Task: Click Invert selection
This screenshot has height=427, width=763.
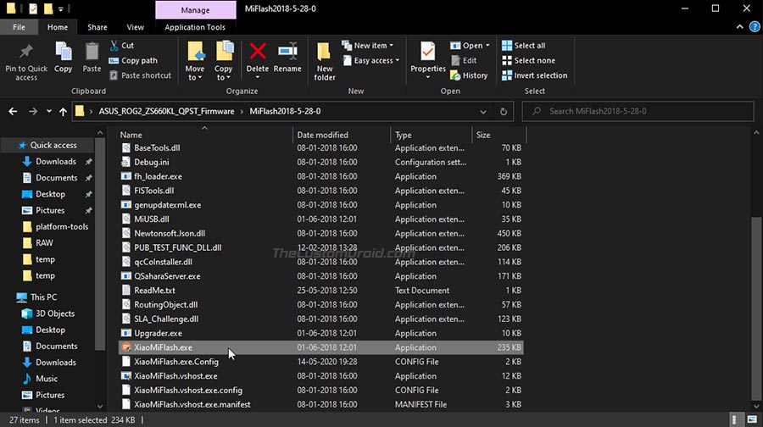Action: [x=534, y=75]
